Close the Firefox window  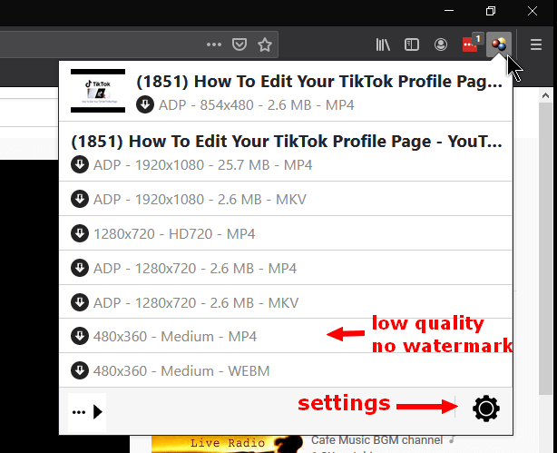tap(533, 11)
